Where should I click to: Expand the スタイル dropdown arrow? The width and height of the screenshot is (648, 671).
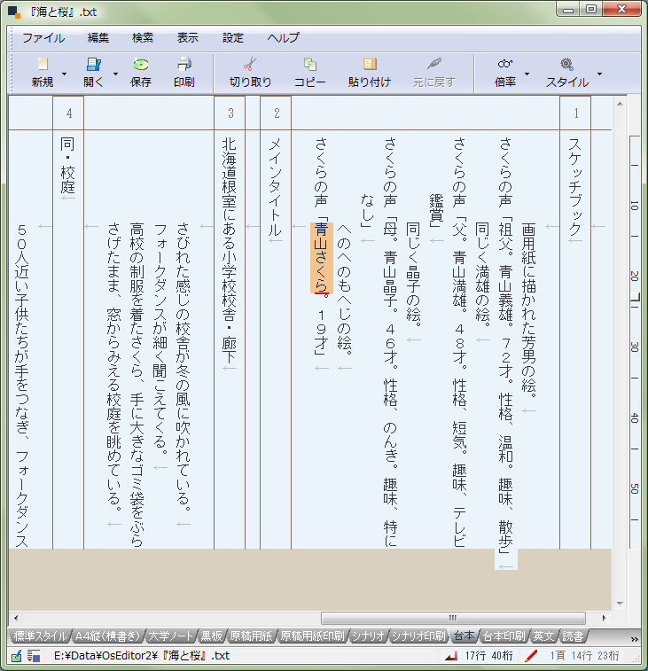pyautogui.click(x=599, y=74)
